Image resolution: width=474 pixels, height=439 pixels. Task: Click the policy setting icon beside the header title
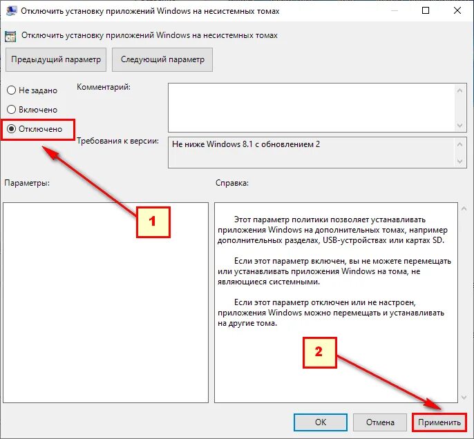10,36
